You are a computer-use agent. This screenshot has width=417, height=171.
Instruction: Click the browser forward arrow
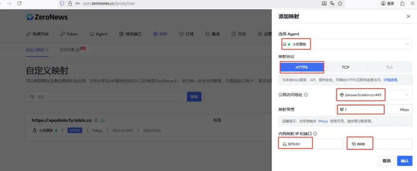9,3
